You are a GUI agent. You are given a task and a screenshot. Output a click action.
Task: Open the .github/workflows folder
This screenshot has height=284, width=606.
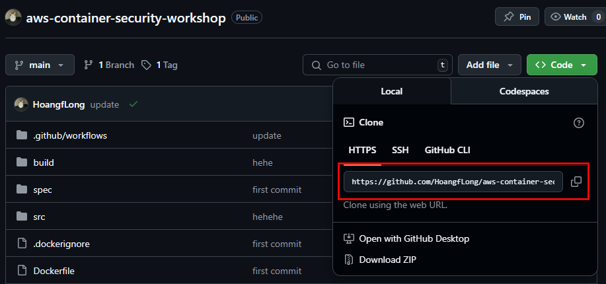pos(70,135)
